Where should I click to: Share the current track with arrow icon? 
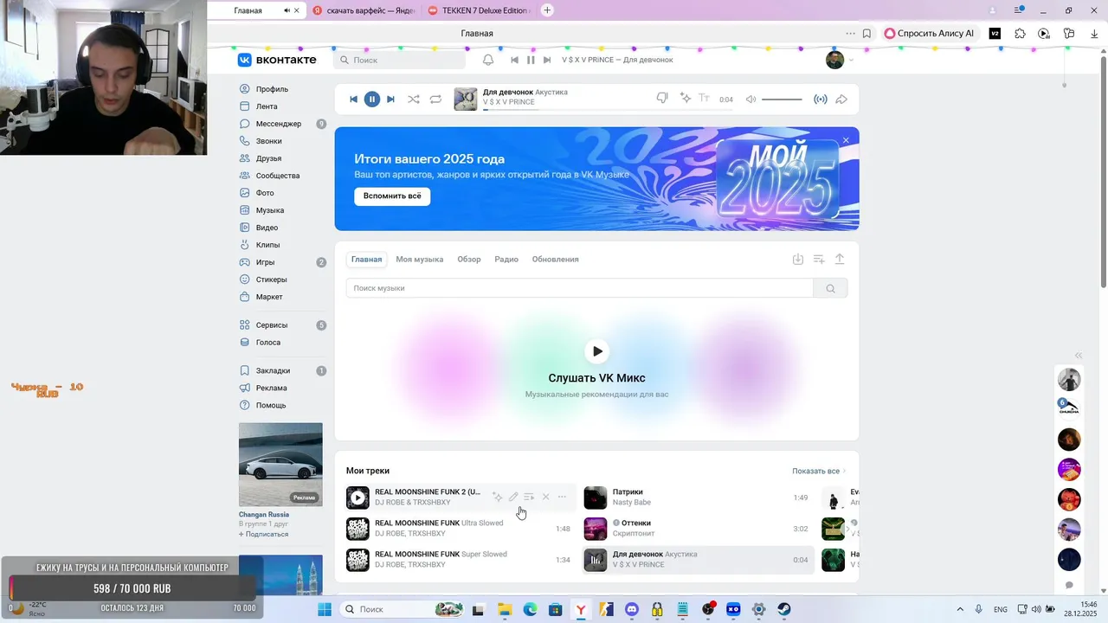(841, 100)
